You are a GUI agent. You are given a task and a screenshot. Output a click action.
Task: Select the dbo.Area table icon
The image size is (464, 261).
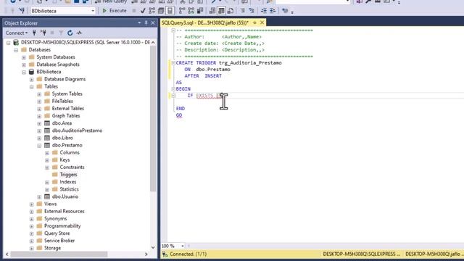click(46, 123)
